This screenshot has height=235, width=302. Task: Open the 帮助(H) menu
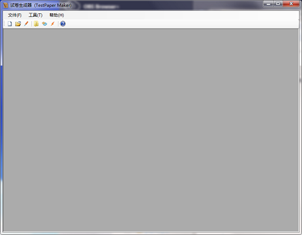click(57, 15)
